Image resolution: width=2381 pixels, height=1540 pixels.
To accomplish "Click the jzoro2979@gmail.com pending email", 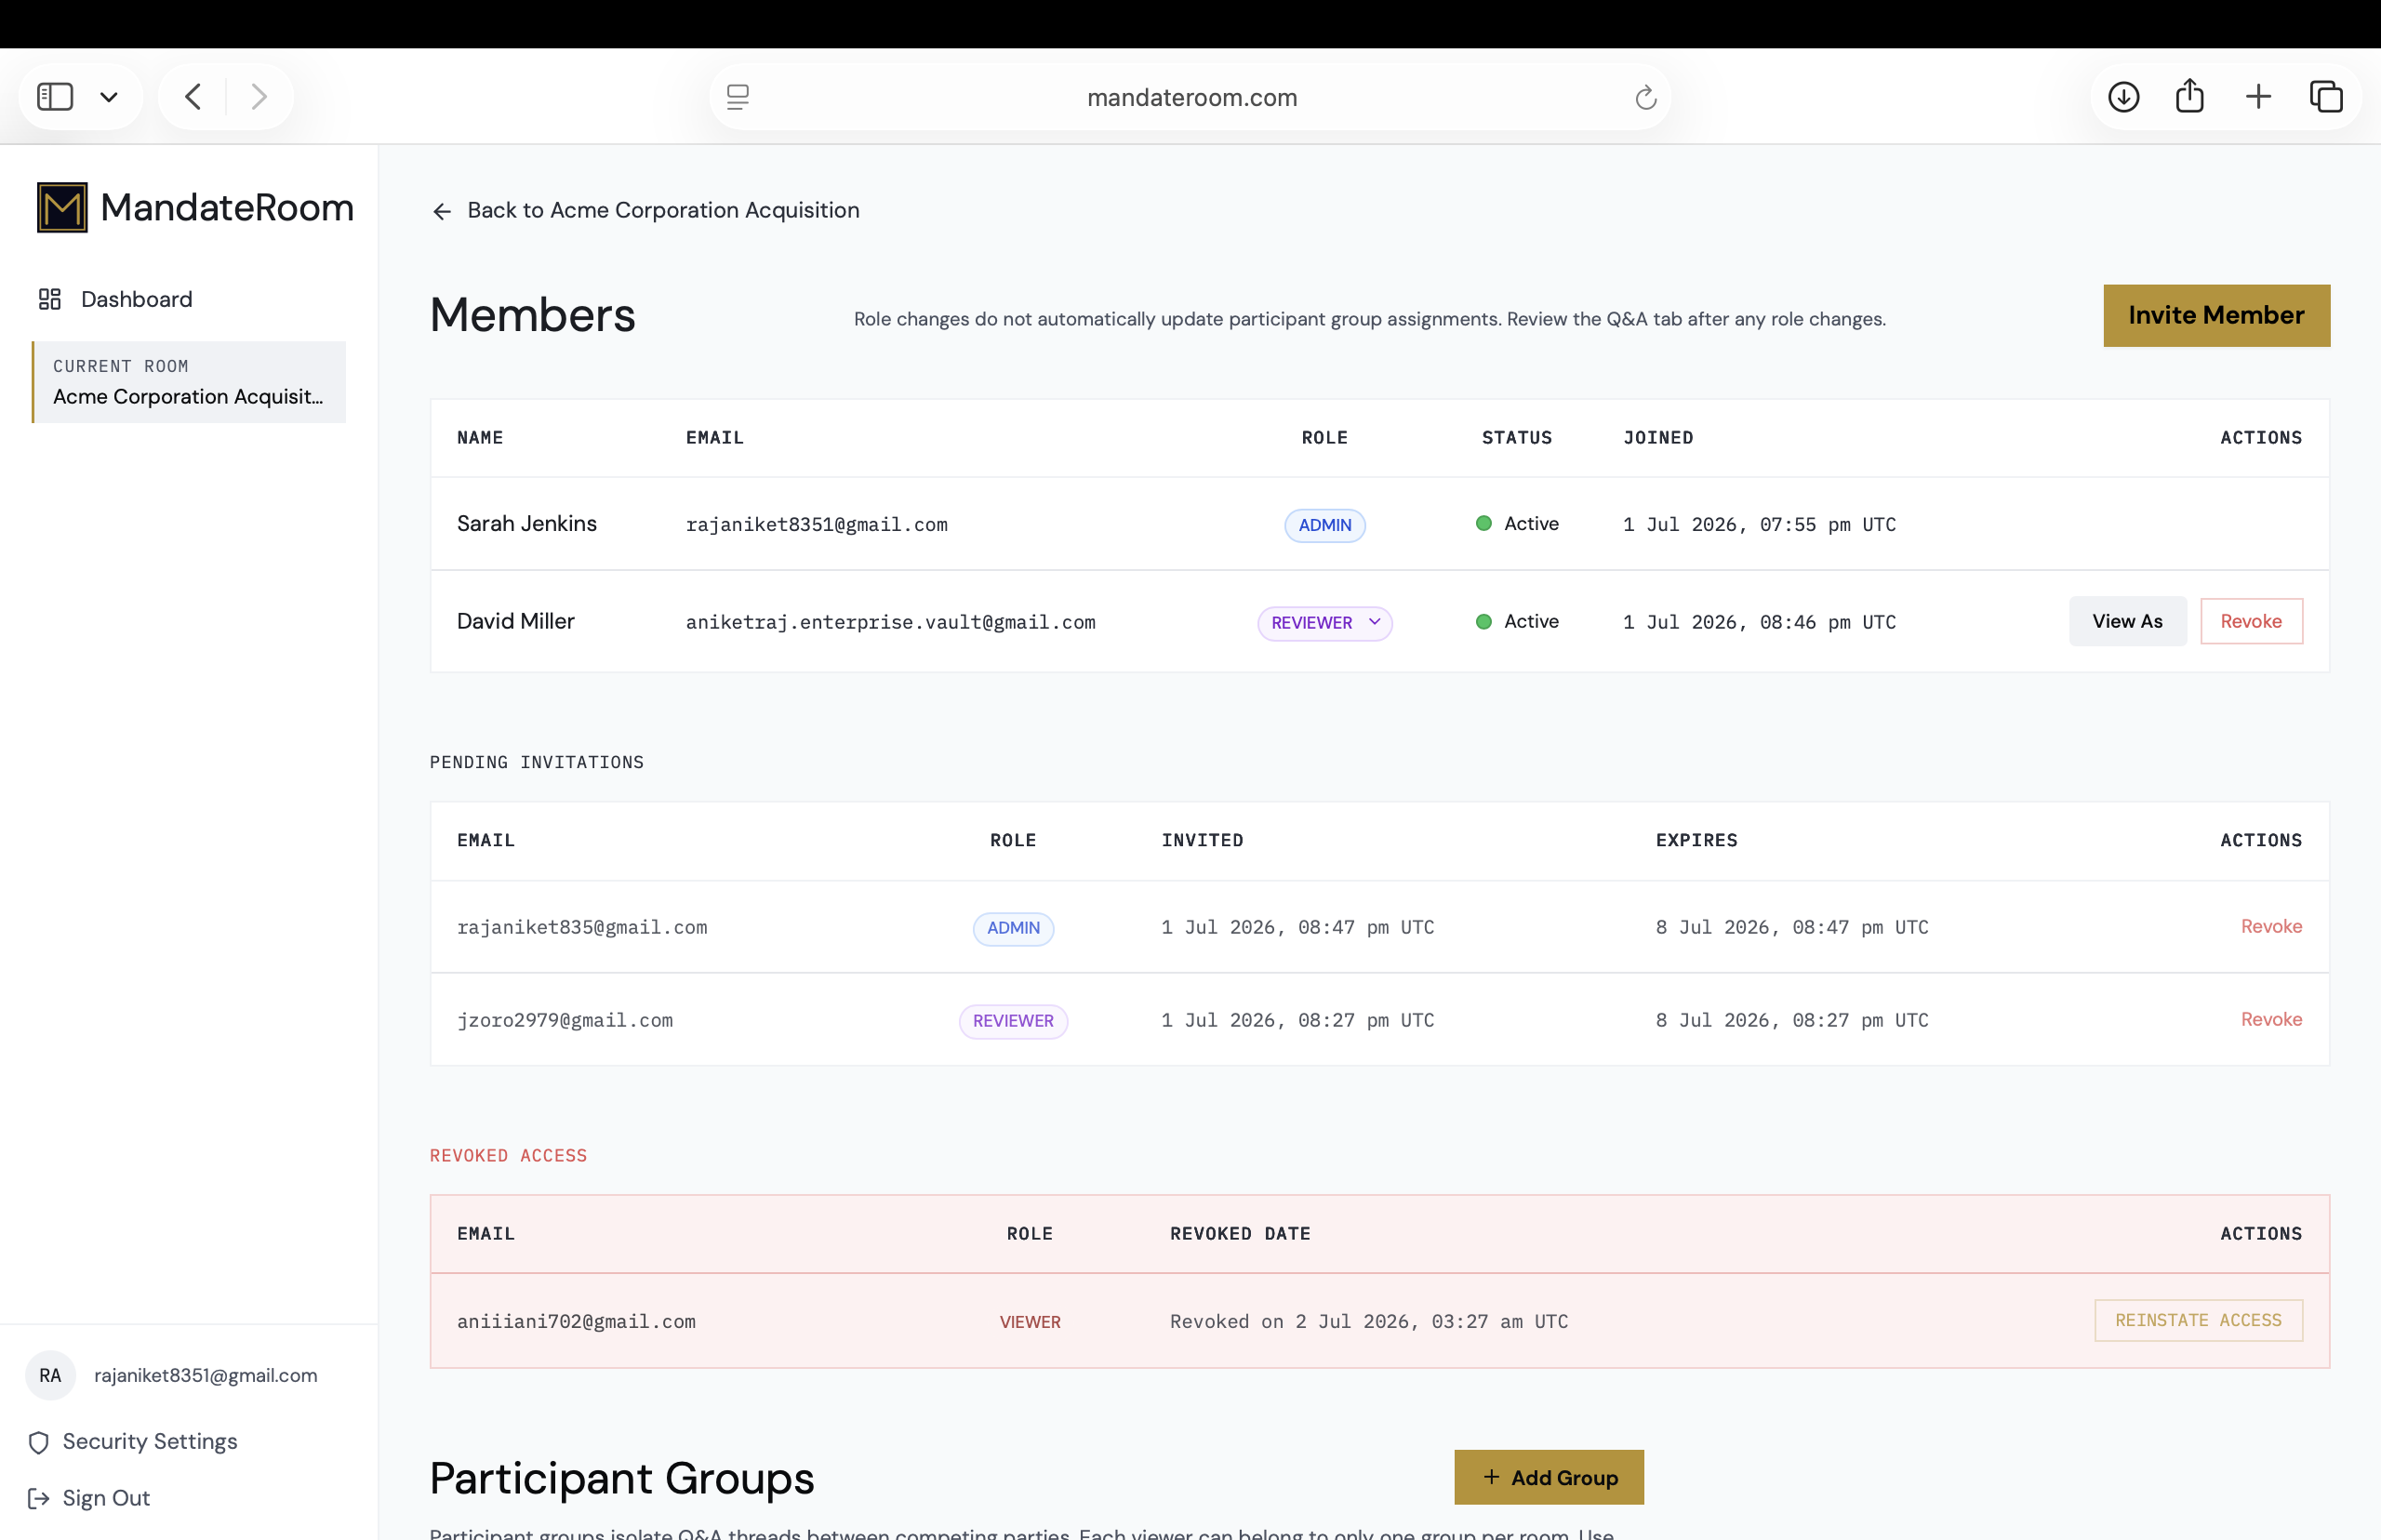I will [x=565, y=1020].
